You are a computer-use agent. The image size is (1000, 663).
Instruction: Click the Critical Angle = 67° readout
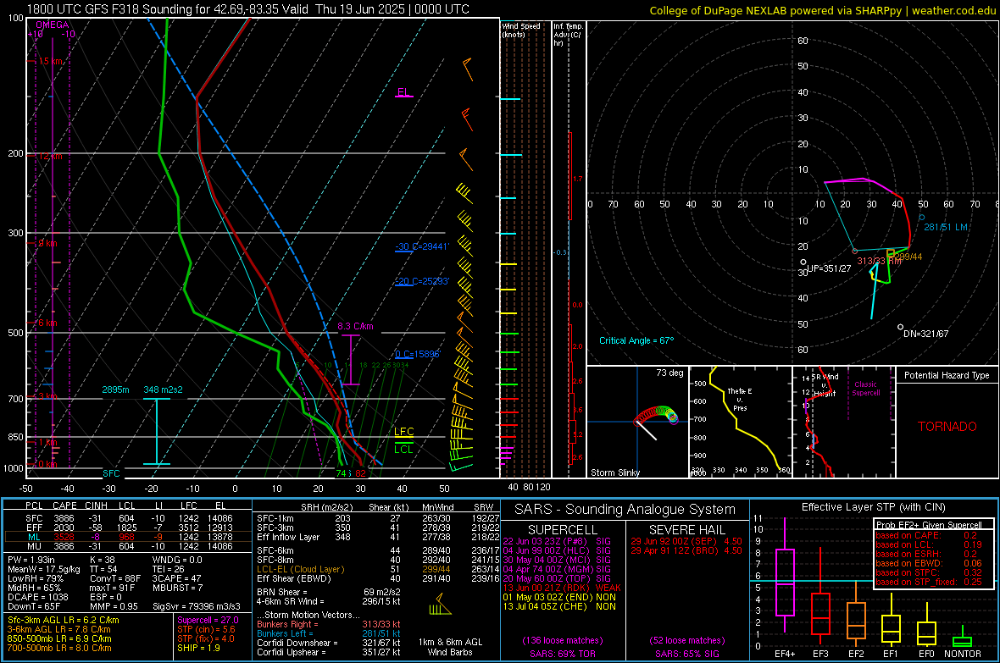(x=636, y=340)
